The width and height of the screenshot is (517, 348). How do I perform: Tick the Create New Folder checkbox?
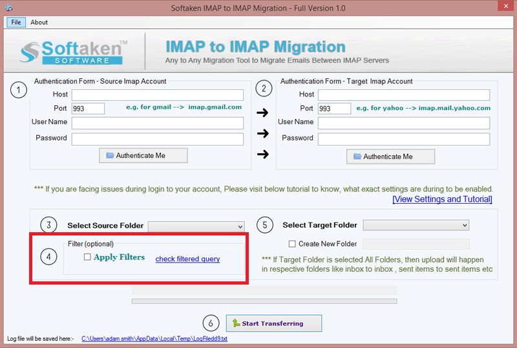[x=292, y=244]
